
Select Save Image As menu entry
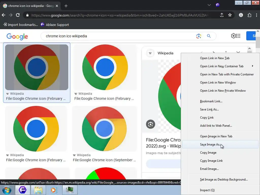point(220,144)
